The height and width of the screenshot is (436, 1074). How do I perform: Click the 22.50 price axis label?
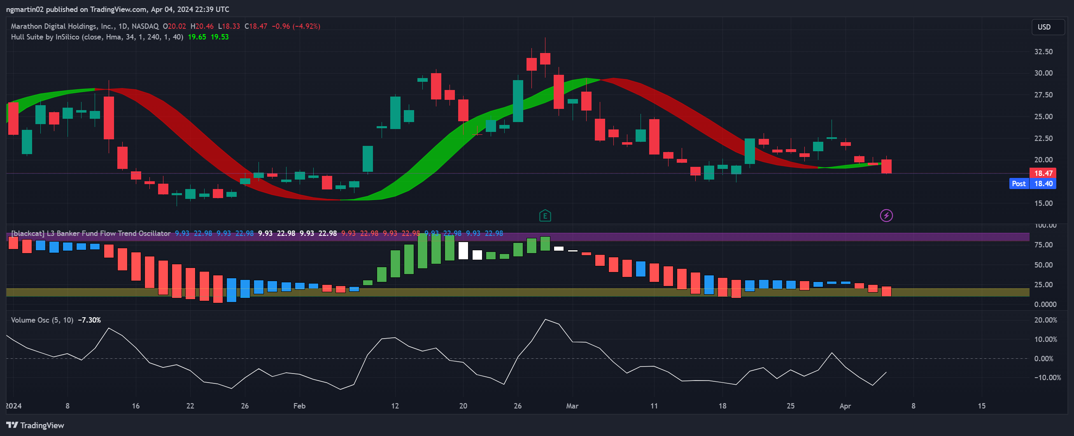1043,138
